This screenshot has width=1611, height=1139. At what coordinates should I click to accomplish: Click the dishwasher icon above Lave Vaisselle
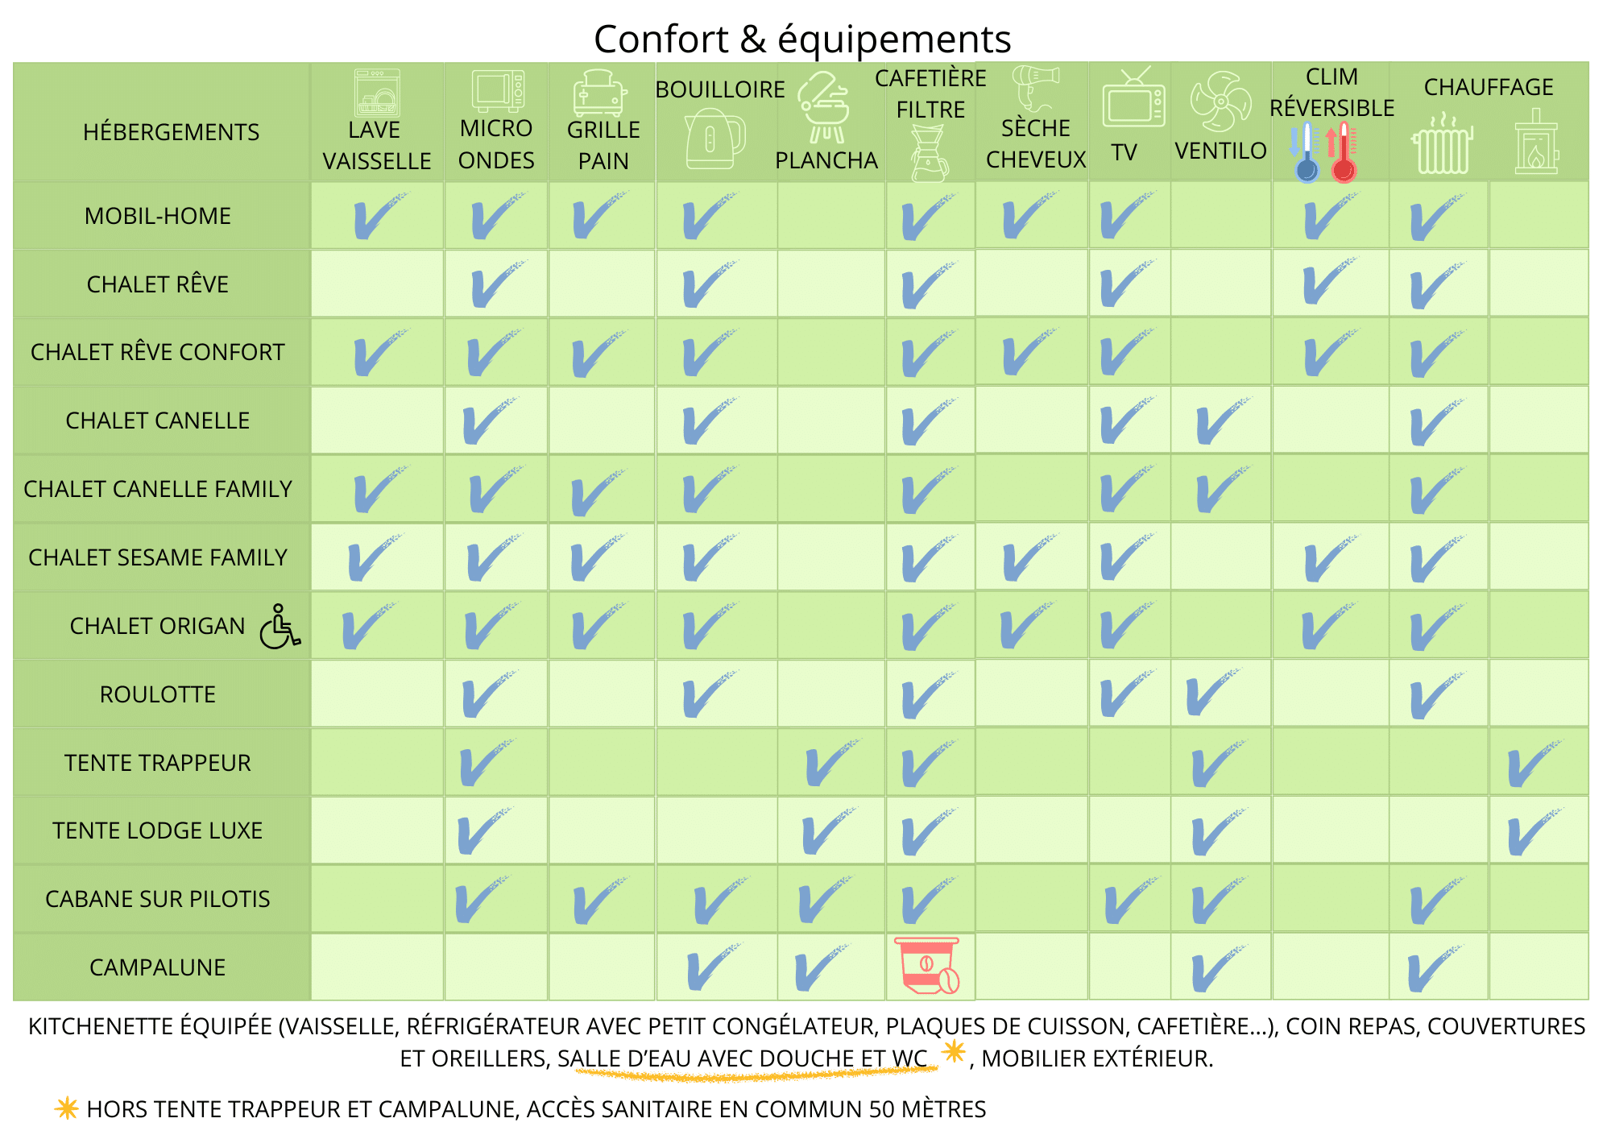coord(376,93)
